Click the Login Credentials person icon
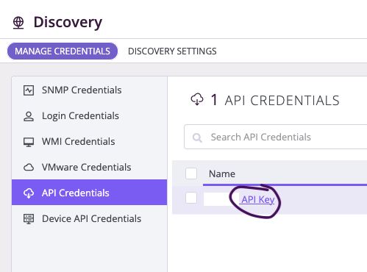 coord(29,116)
